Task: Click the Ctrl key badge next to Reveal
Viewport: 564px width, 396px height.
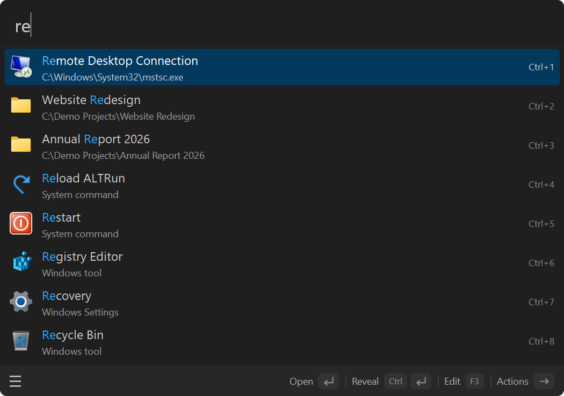Action: (x=395, y=382)
